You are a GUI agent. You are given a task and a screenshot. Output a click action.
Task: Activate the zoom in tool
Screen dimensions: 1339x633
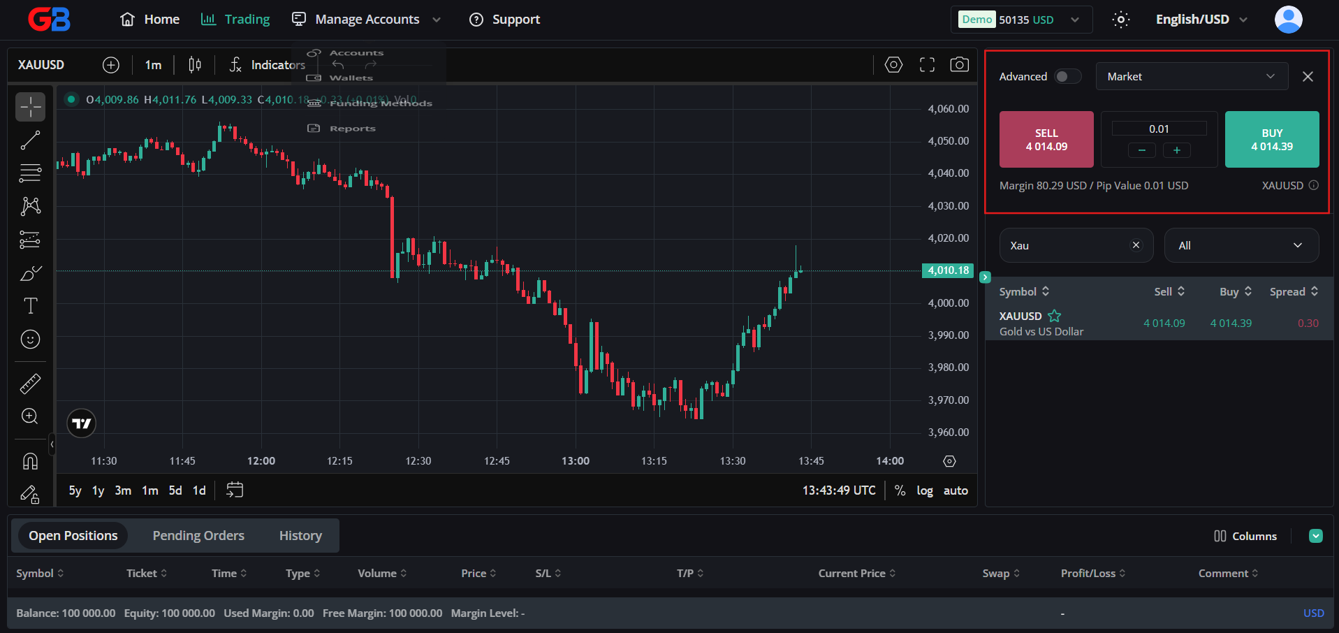[31, 416]
